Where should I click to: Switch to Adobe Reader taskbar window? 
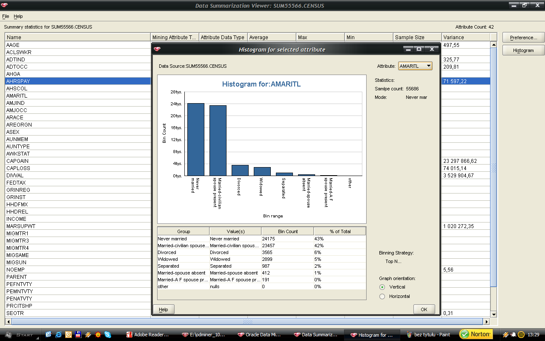147,335
